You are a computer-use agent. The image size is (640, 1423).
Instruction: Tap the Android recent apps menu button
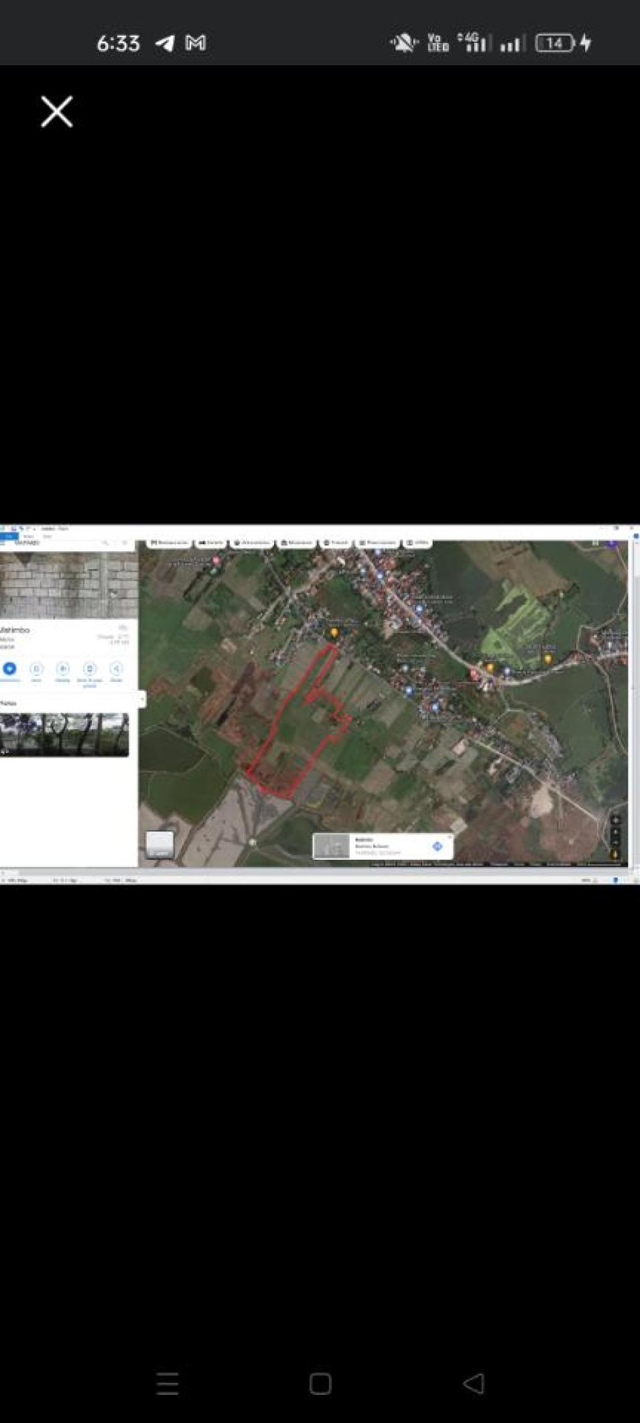(x=167, y=1383)
